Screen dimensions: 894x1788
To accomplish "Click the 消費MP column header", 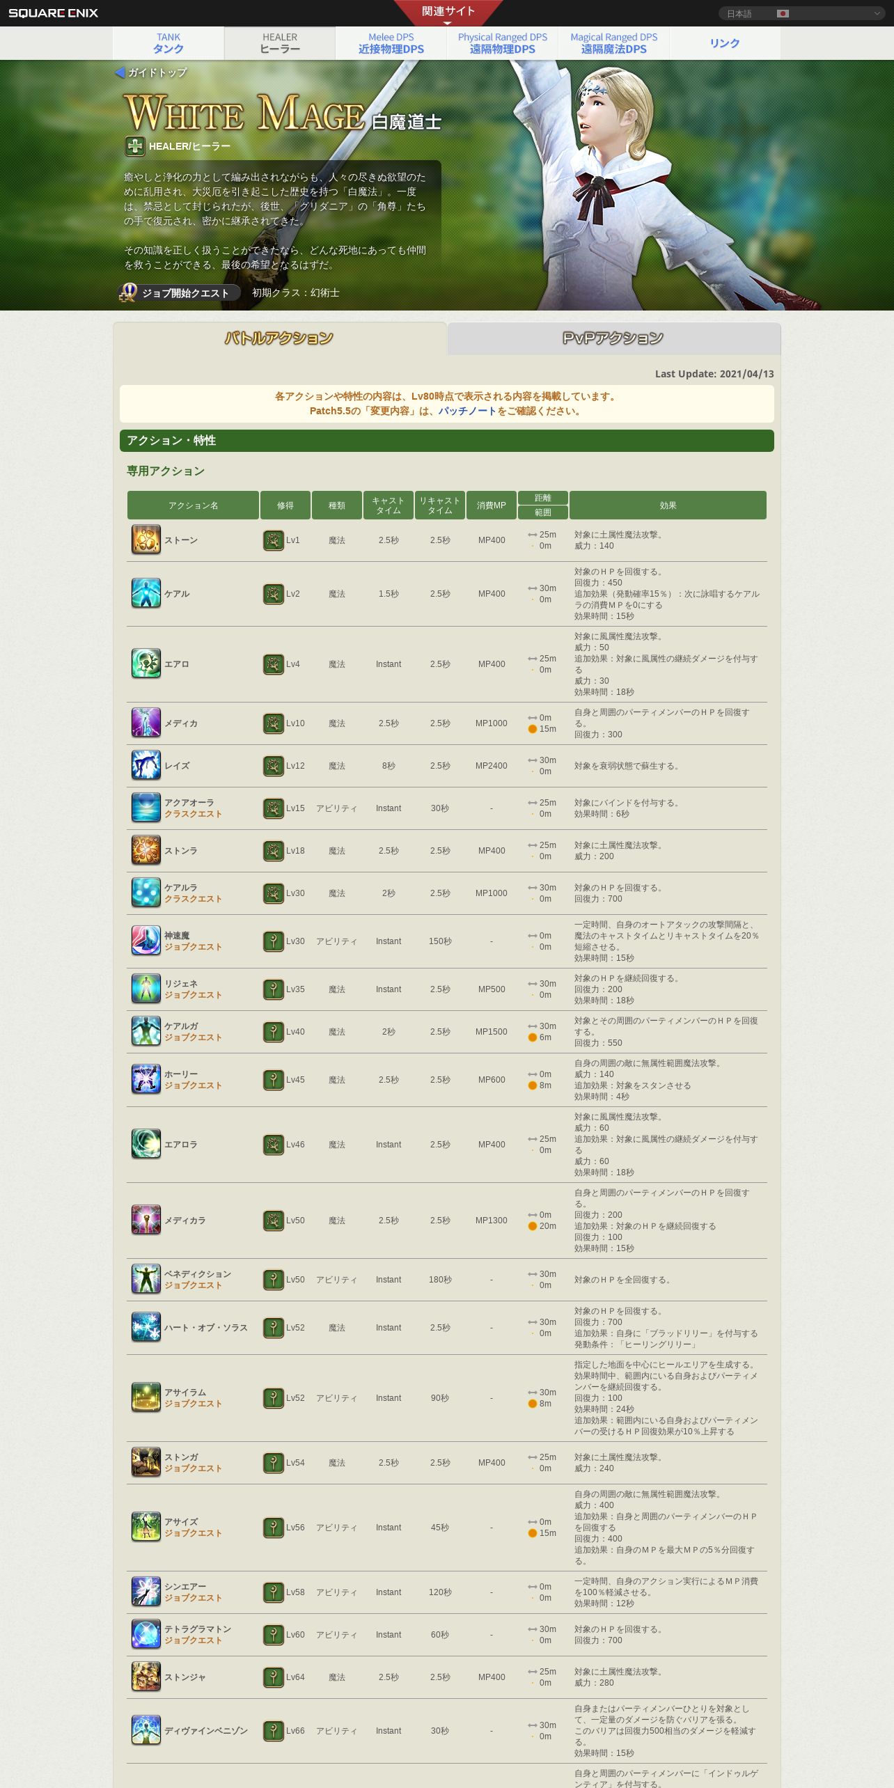I will coord(492,505).
